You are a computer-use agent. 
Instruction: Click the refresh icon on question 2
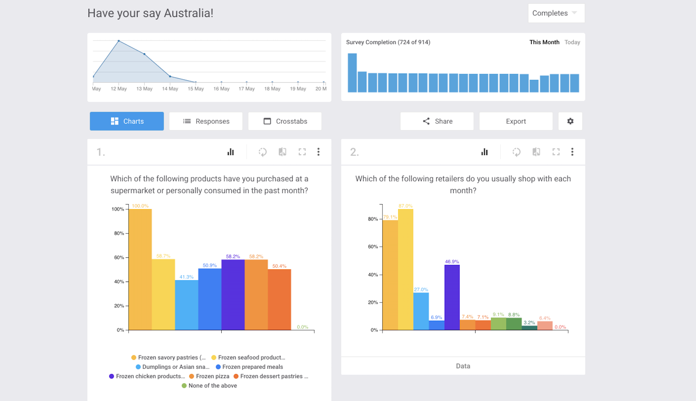pos(516,152)
